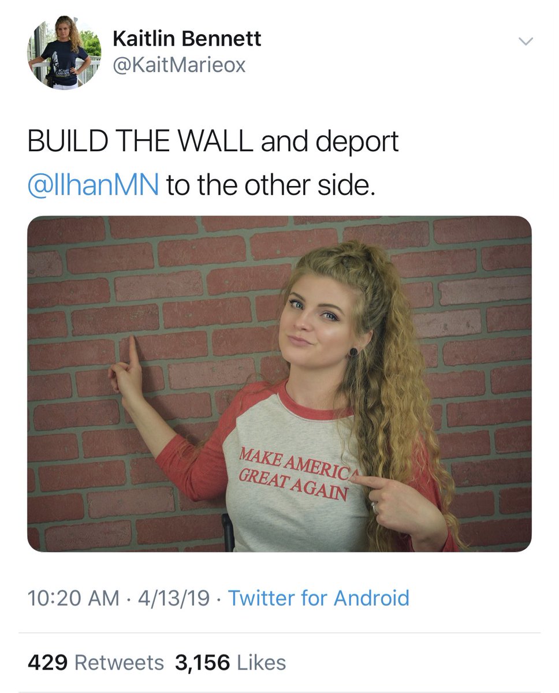Screen dimensions: 559x693
Task: Tap the 429 retweet count number
Action: tap(48, 662)
